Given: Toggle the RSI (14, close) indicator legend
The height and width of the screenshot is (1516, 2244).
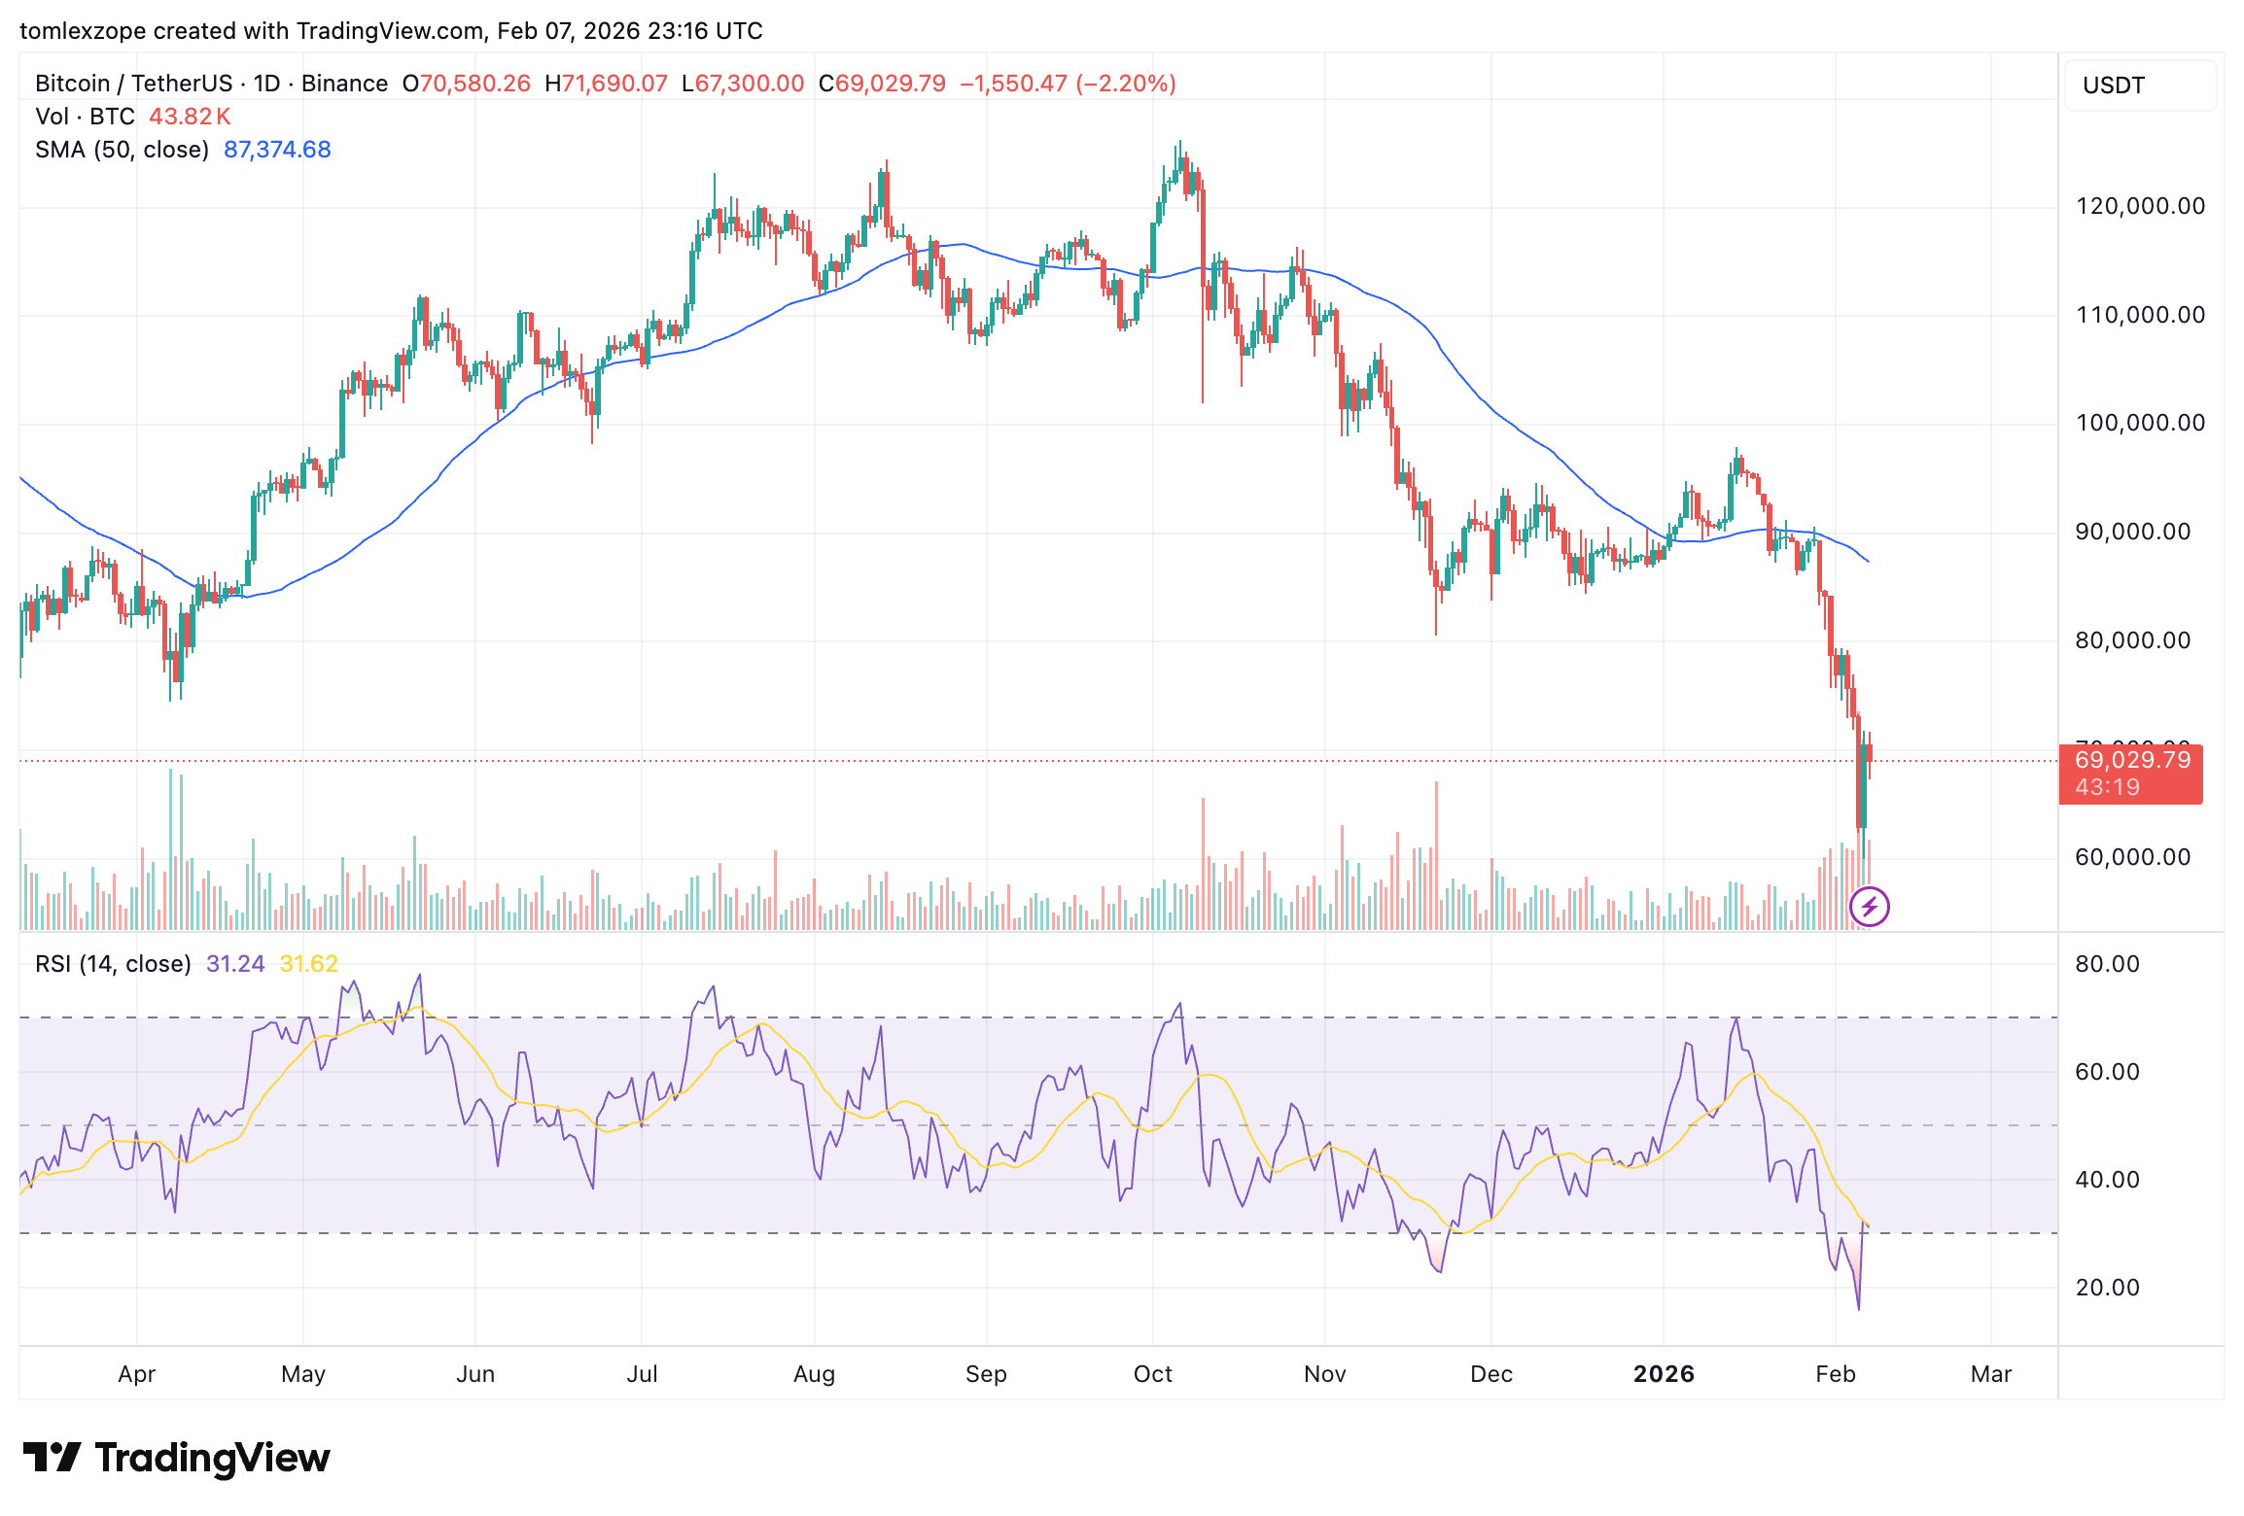Looking at the screenshot, I should (x=112, y=963).
